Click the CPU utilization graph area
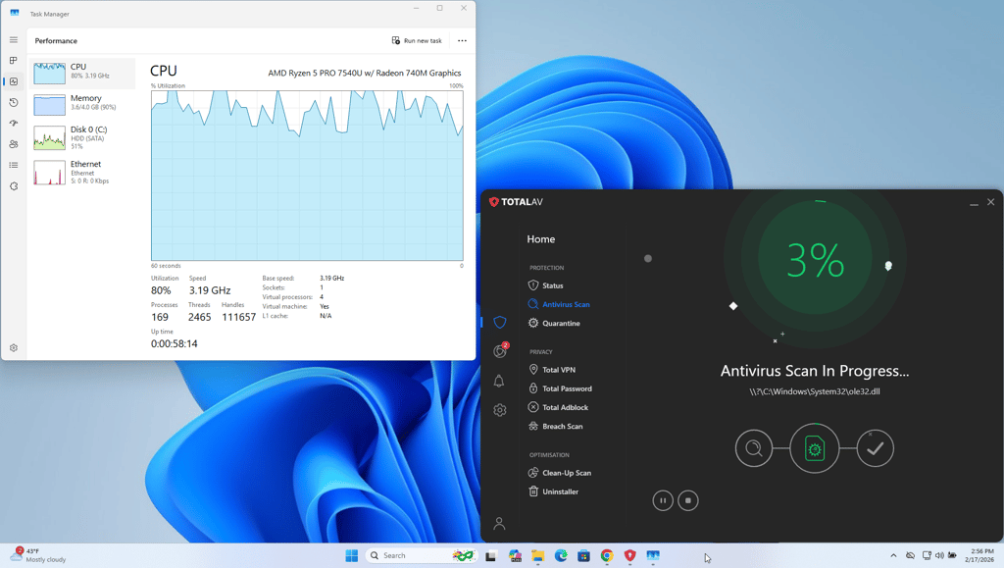Viewport: 1004px width, 568px height. pos(307,176)
